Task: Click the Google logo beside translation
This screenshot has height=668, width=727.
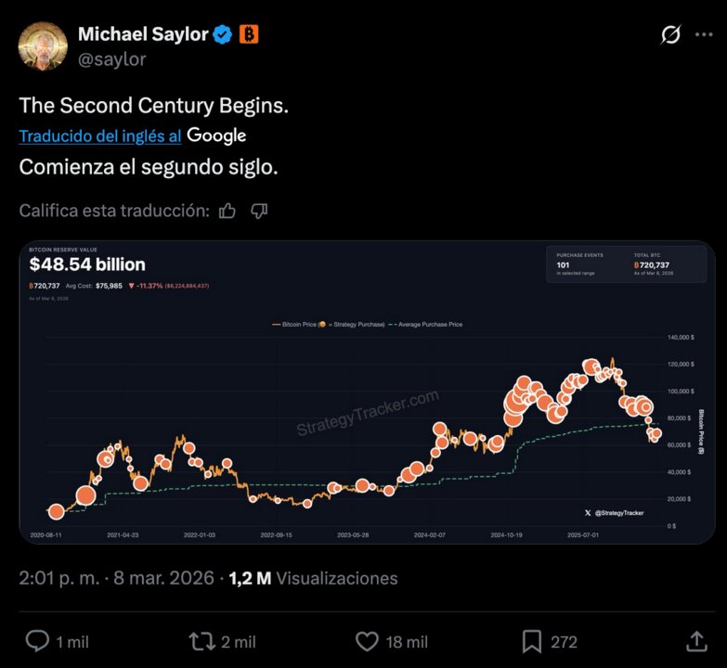Action: pyautogui.click(x=216, y=135)
